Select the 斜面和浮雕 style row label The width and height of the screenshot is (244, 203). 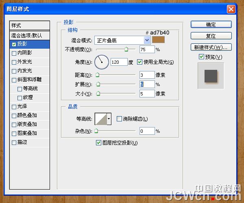pyautogui.click(x=29, y=80)
